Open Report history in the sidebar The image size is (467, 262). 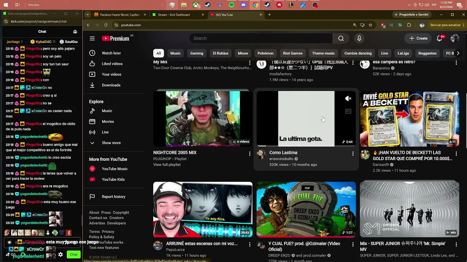[113, 196]
